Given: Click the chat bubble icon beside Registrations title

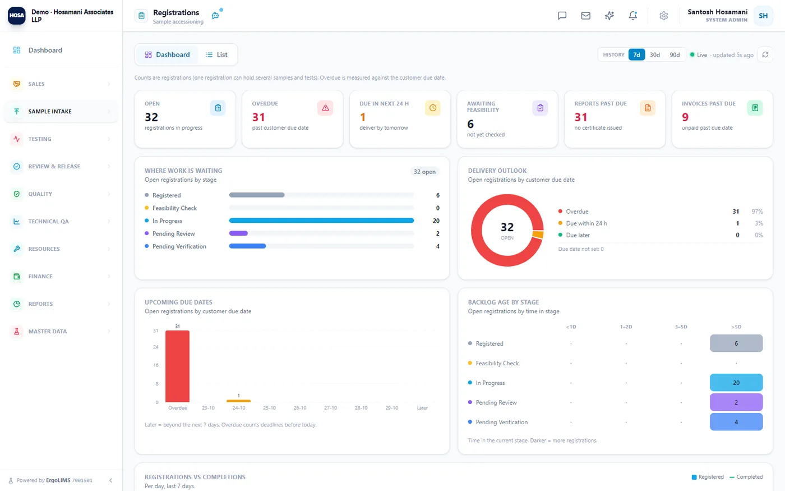Looking at the screenshot, I should pos(216,16).
